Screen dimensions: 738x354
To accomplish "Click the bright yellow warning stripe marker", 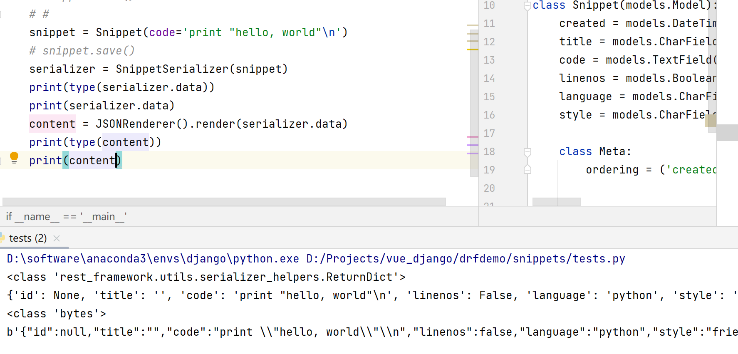I will (x=472, y=50).
